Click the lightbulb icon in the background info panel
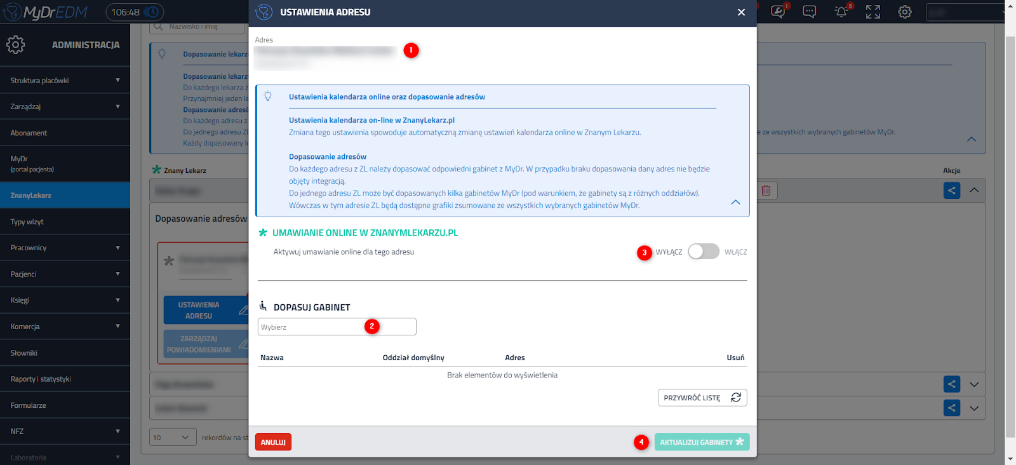 [x=162, y=53]
